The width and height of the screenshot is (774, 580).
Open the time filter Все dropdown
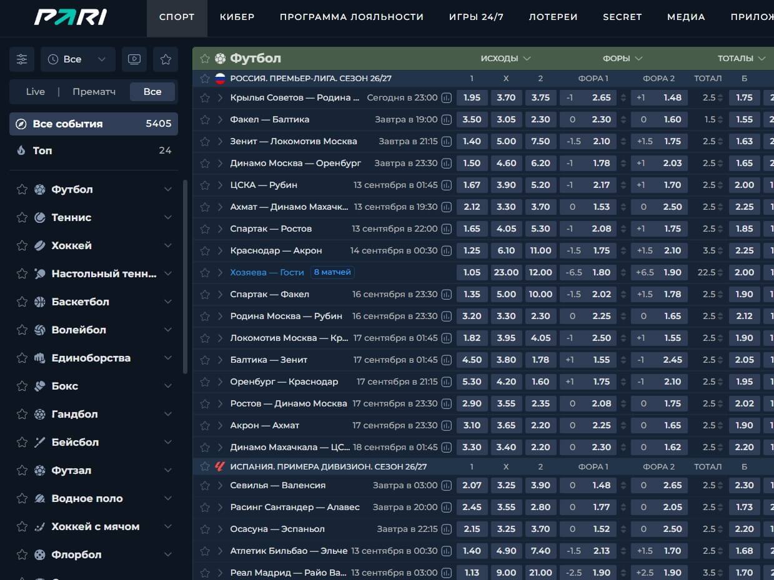point(78,59)
